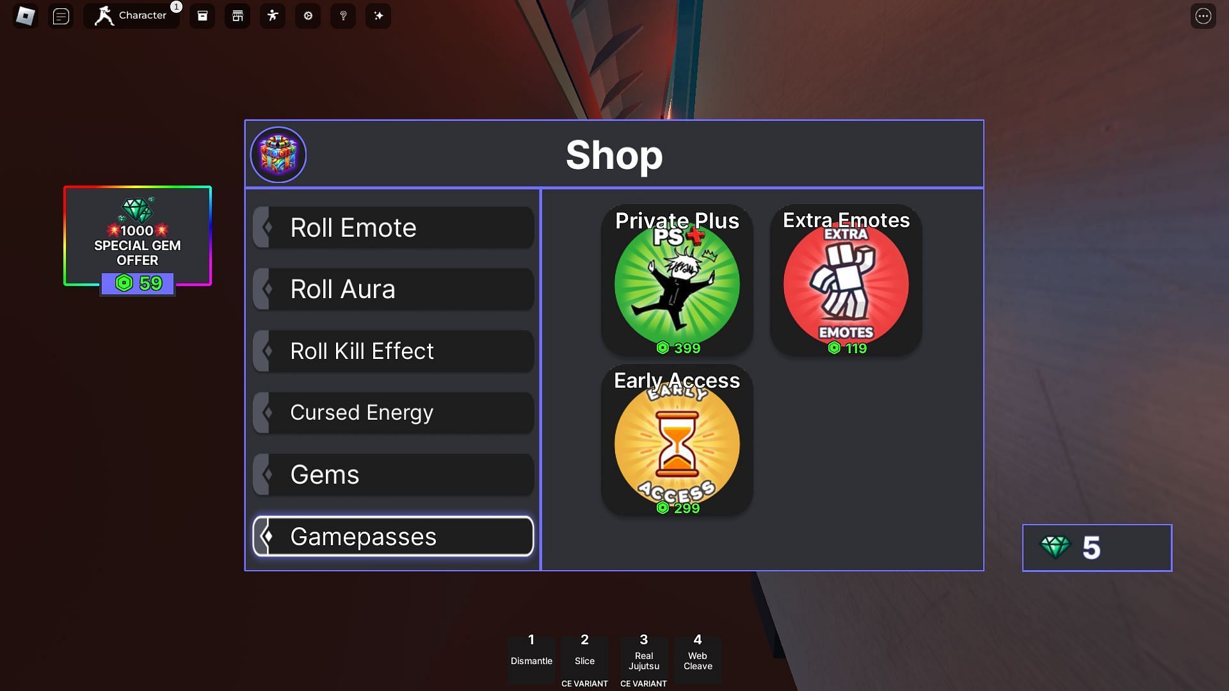Toggle the CE Variant for Real Jujutsu
The width and height of the screenshot is (1229, 691).
[643, 683]
